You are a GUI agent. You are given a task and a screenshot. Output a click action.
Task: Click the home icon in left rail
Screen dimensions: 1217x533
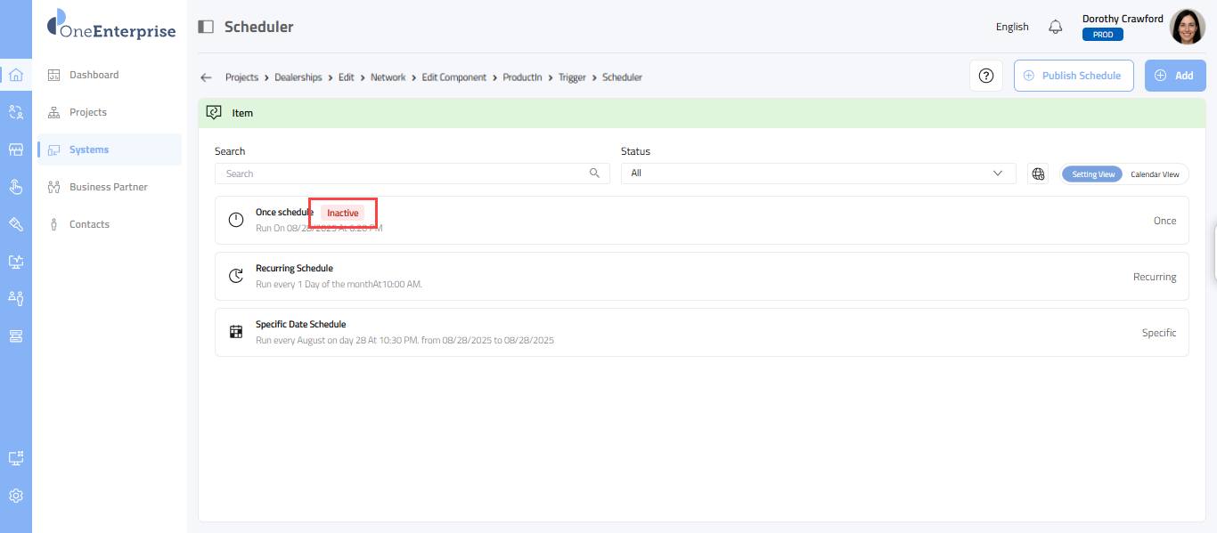click(16, 75)
